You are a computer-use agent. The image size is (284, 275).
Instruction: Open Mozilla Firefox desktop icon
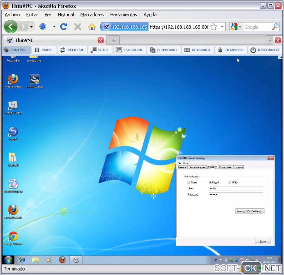[13, 81]
